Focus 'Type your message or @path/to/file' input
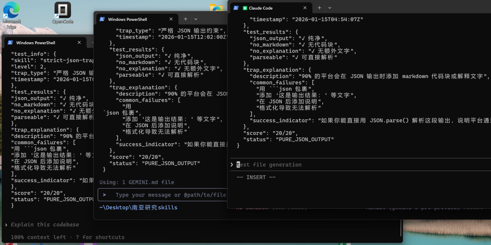 [162, 195]
